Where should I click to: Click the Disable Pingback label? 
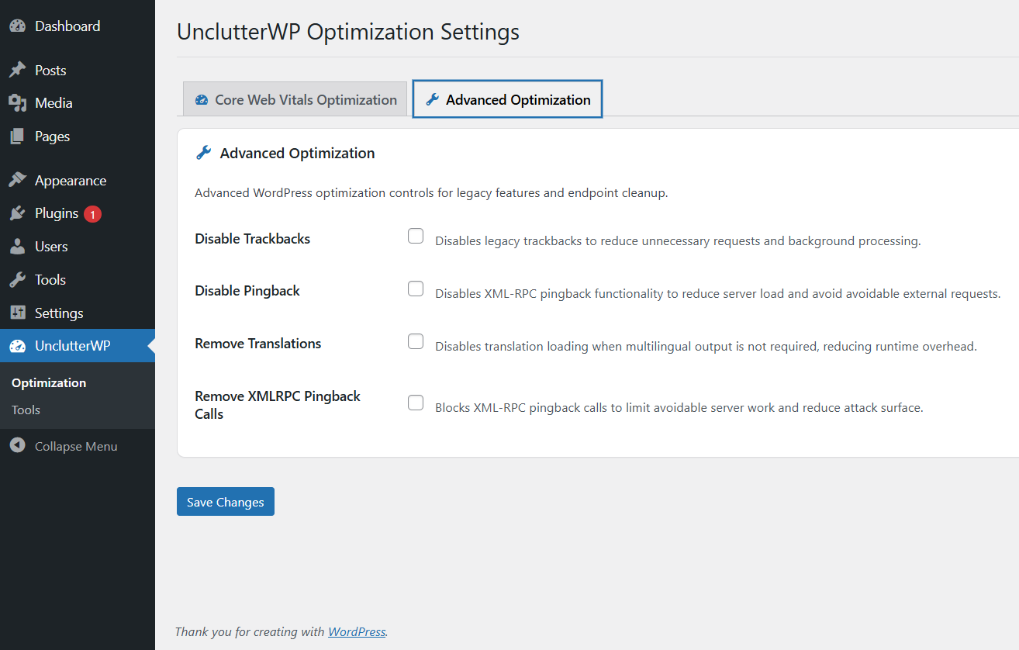coord(247,291)
